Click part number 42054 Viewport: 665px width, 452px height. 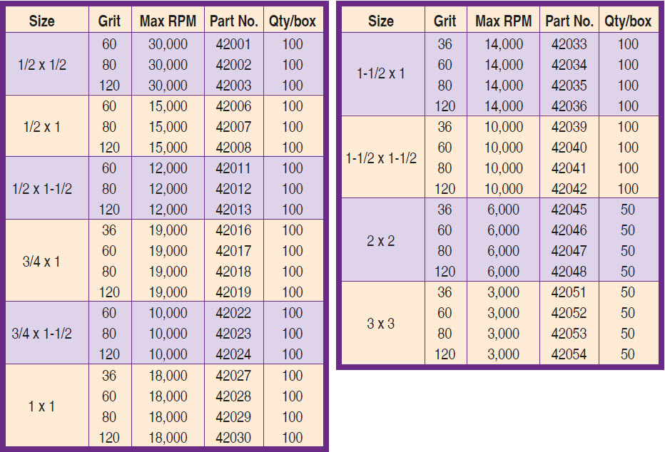point(569,354)
